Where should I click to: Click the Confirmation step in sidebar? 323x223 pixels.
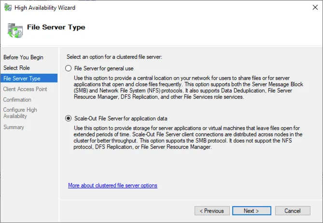(17, 100)
